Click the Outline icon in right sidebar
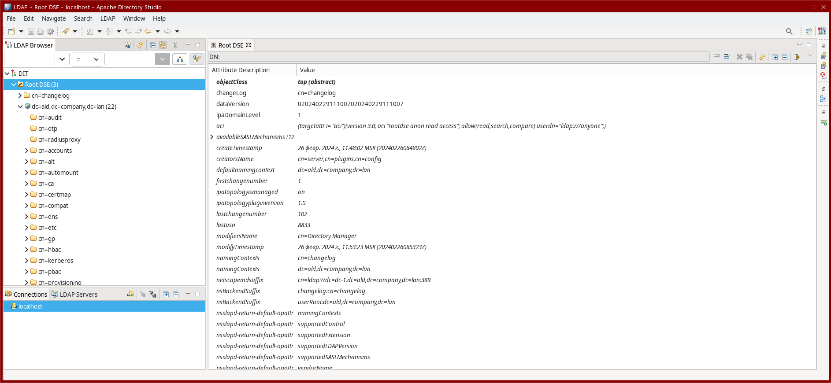Screen dimensions: 831x383 click(x=824, y=99)
